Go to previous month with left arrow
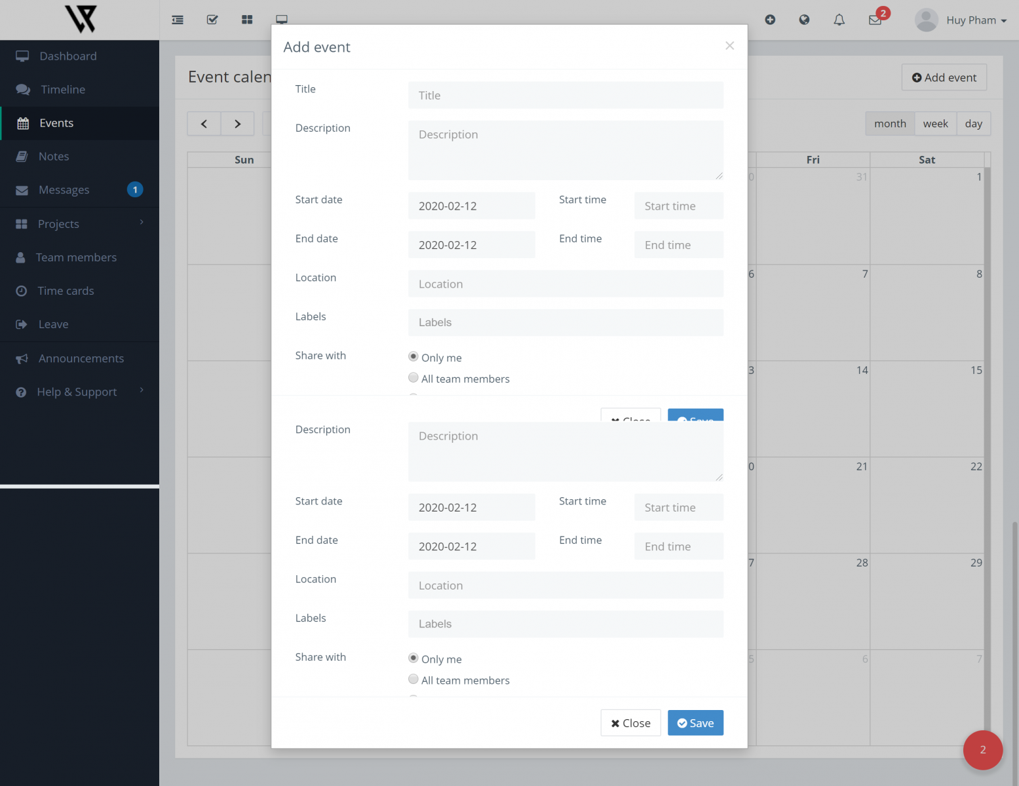This screenshot has width=1019, height=786. pyautogui.click(x=204, y=124)
